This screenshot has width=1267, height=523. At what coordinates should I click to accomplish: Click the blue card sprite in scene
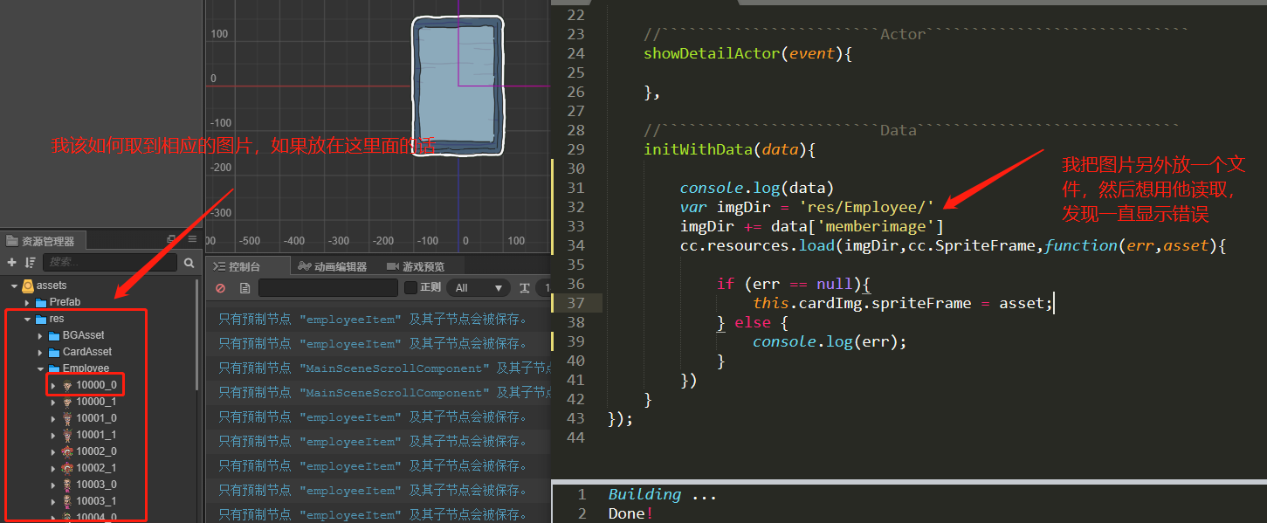point(458,86)
